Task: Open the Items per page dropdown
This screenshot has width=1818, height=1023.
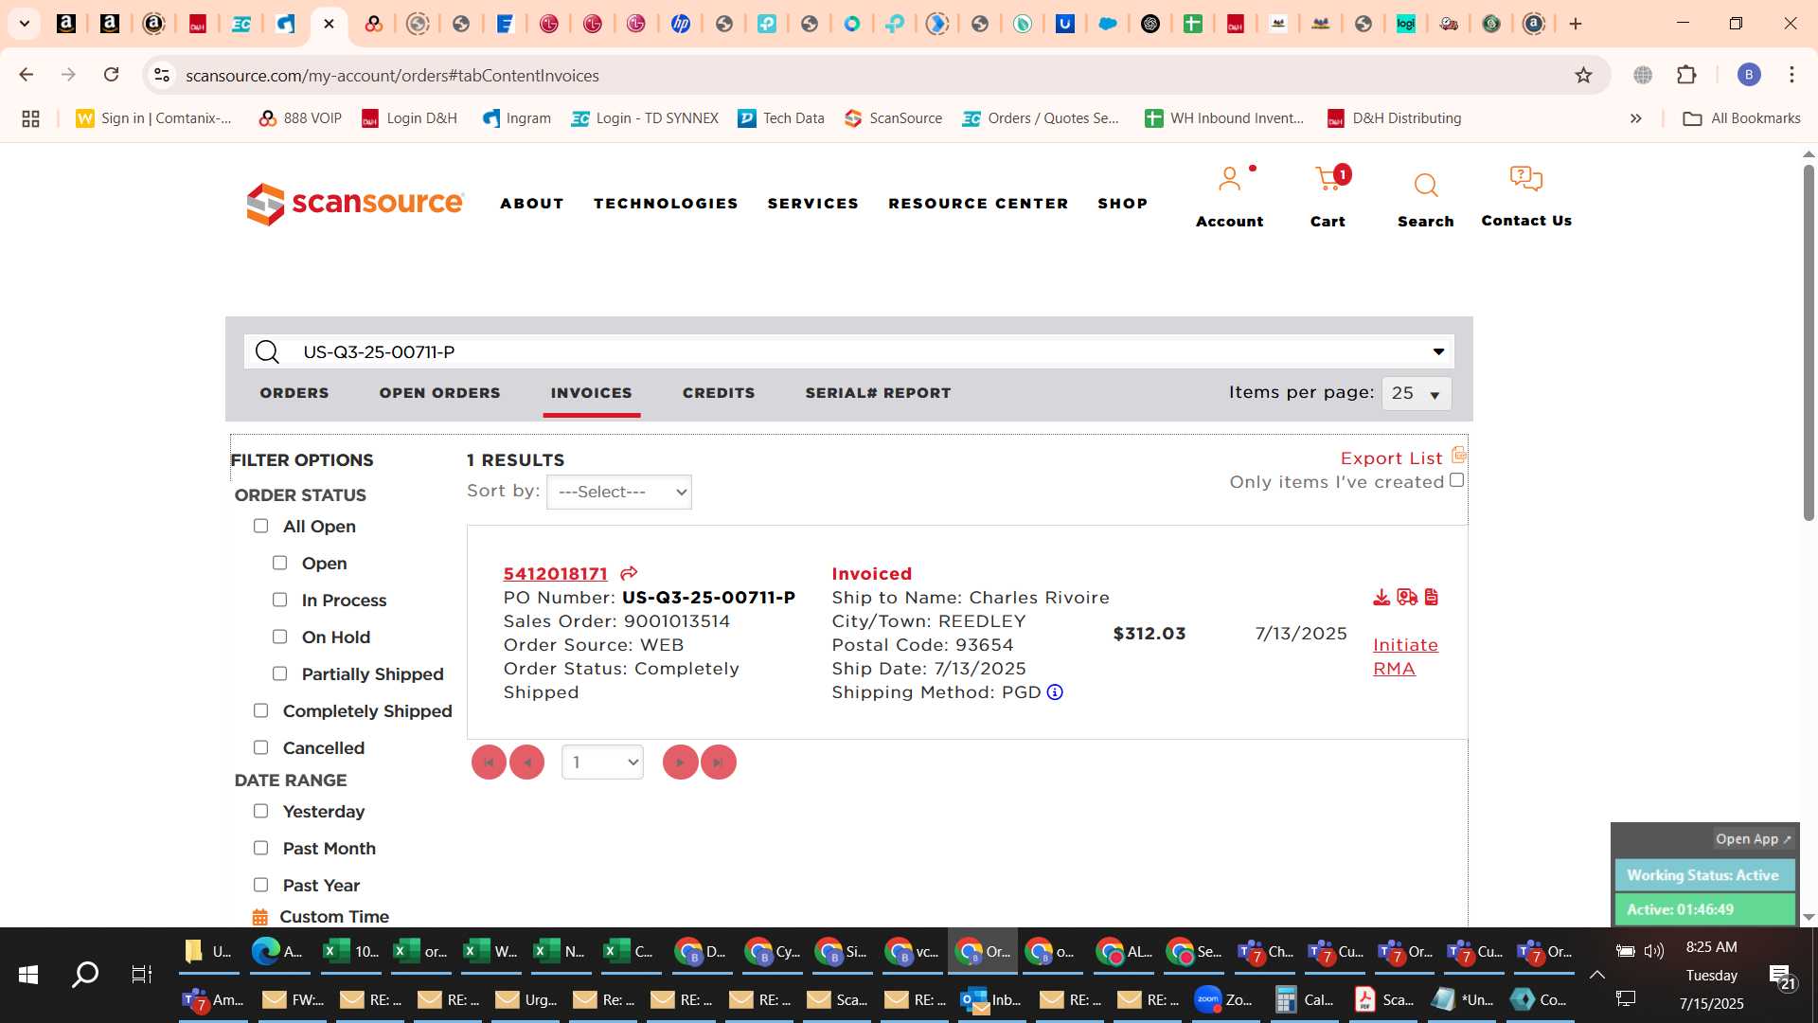Action: click(x=1417, y=393)
